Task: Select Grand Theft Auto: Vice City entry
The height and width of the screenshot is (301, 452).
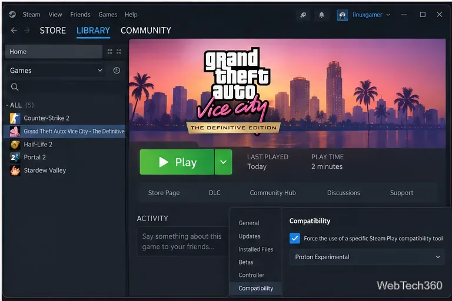Action: click(64, 131)
